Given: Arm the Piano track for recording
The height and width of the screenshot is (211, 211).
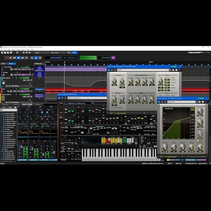Looking at the screenshot, I should pos(30,75).
